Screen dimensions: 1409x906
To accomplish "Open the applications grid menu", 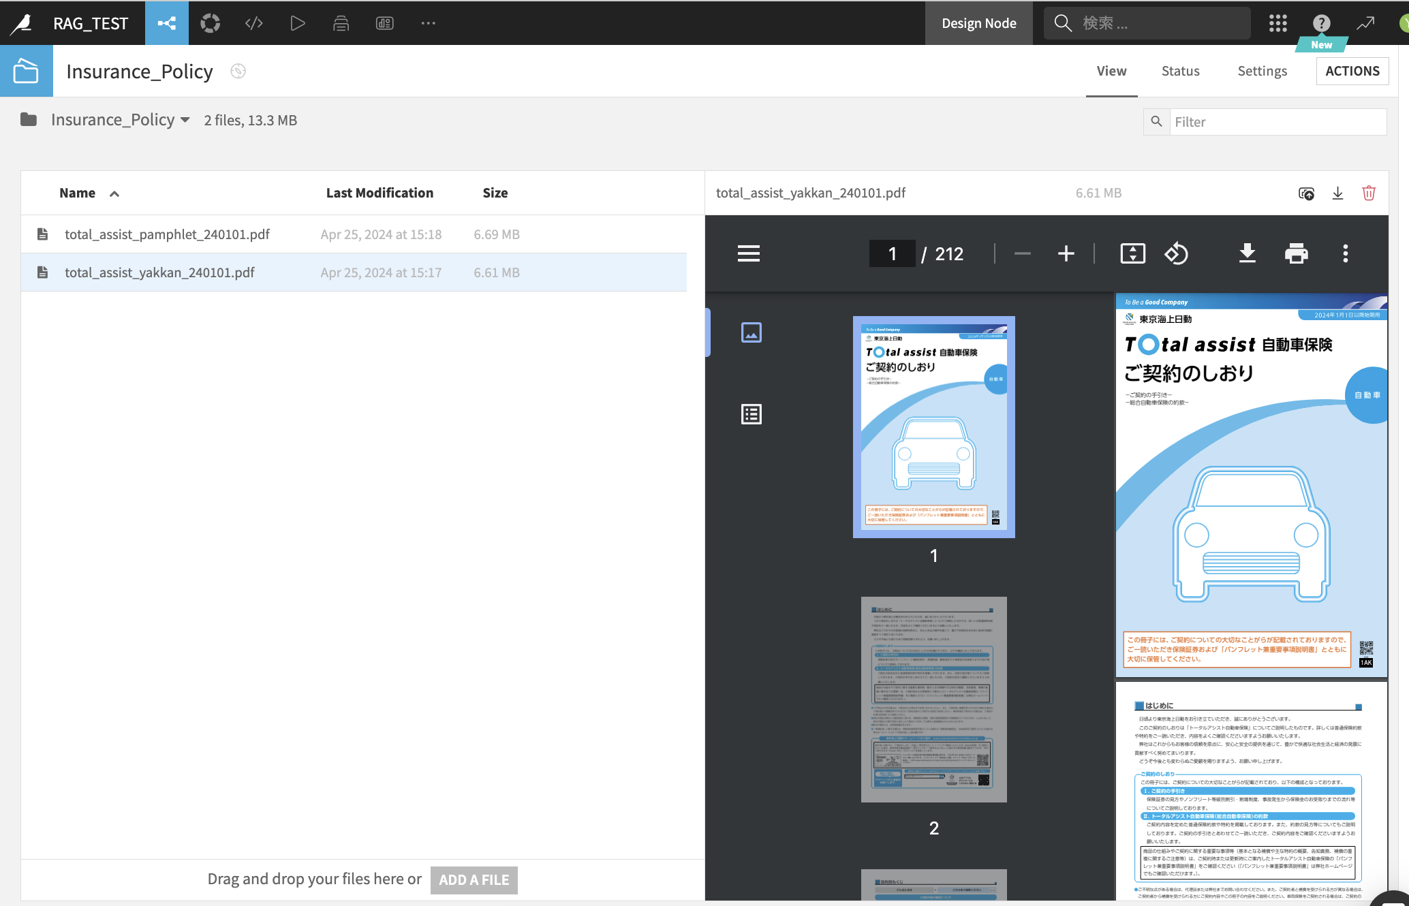I will click(x=1278, y=23).
